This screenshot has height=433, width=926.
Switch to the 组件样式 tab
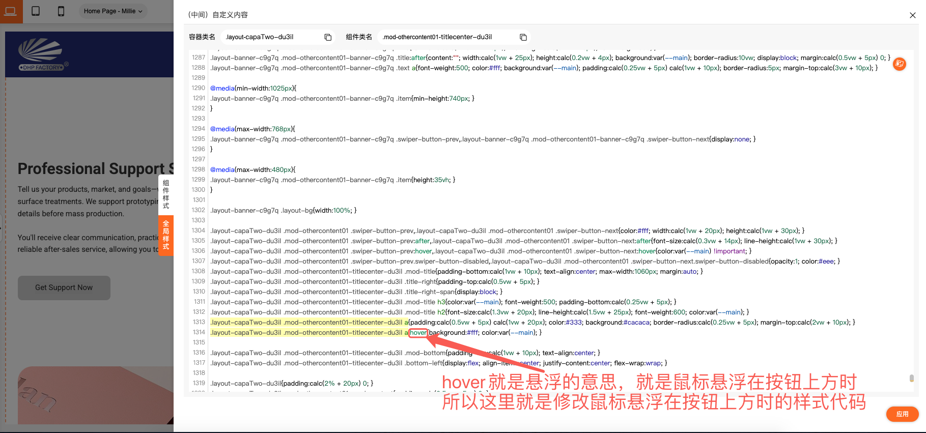pos(166,194)
